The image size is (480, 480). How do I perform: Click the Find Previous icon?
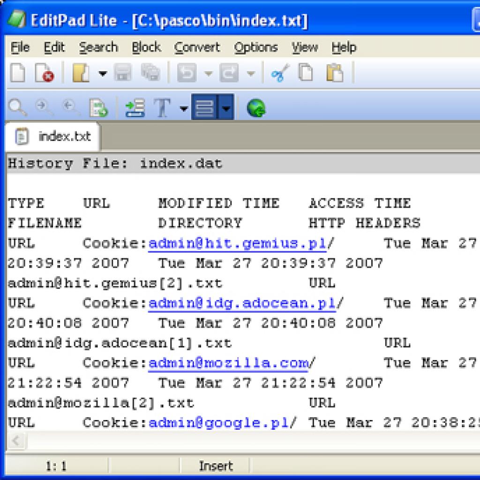[x=71, y=107]
